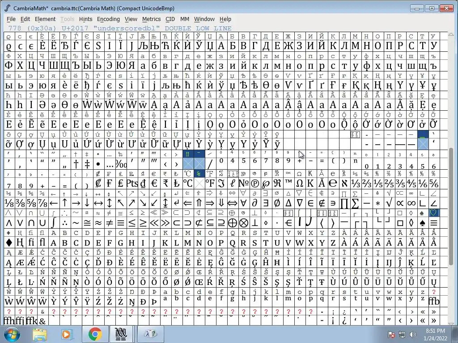Select the Numero sign № glyph cell
Viewport: 458px width, 343px height.
tap(243, 184)
